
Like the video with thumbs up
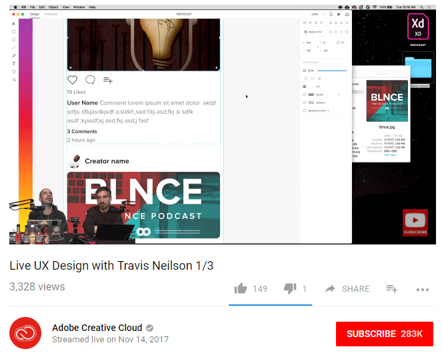(240, 288)
